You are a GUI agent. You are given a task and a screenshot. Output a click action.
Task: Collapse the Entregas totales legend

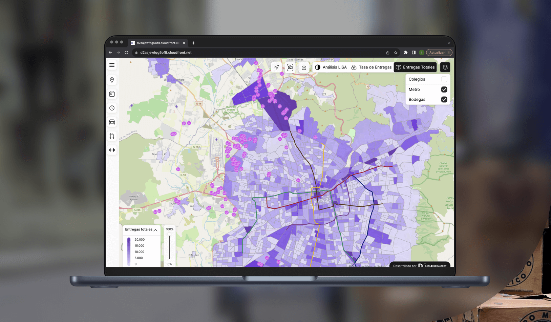click(x=155, y=230)
